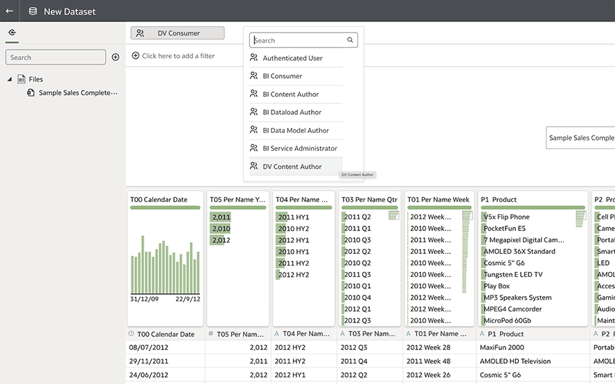This screenshot has width=615, height=384.
Task: Click the Sample Sales Complete diagram node
Action: click(x=580, y=138)
